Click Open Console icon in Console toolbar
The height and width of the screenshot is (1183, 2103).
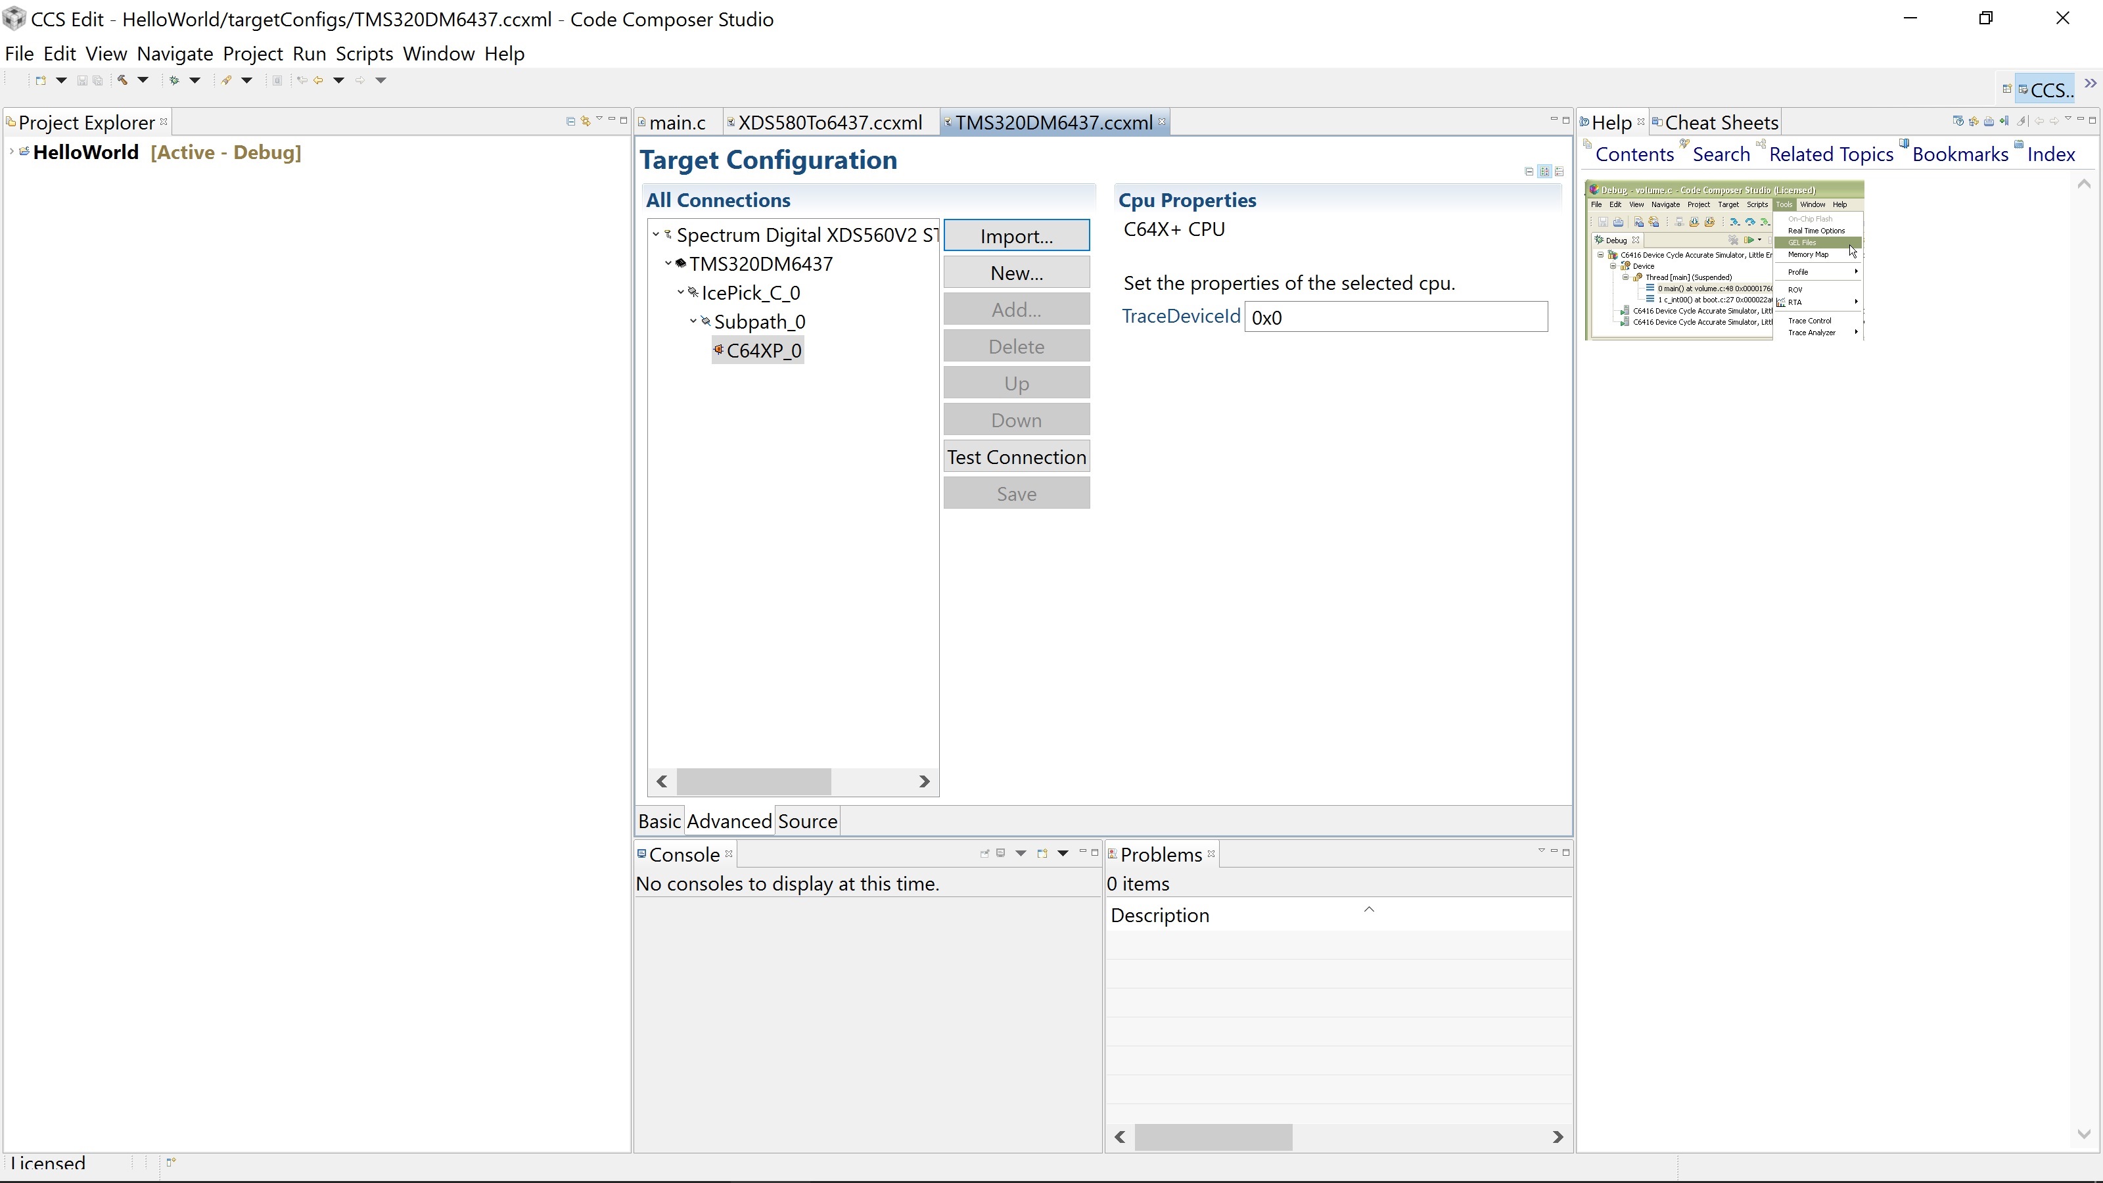[1042, 853]
